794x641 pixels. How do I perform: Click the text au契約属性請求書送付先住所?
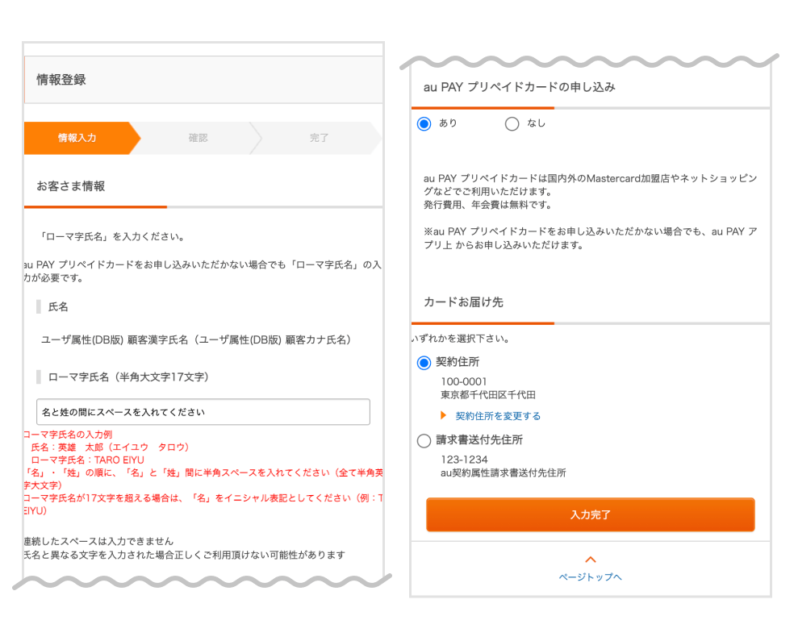[504, 472]
